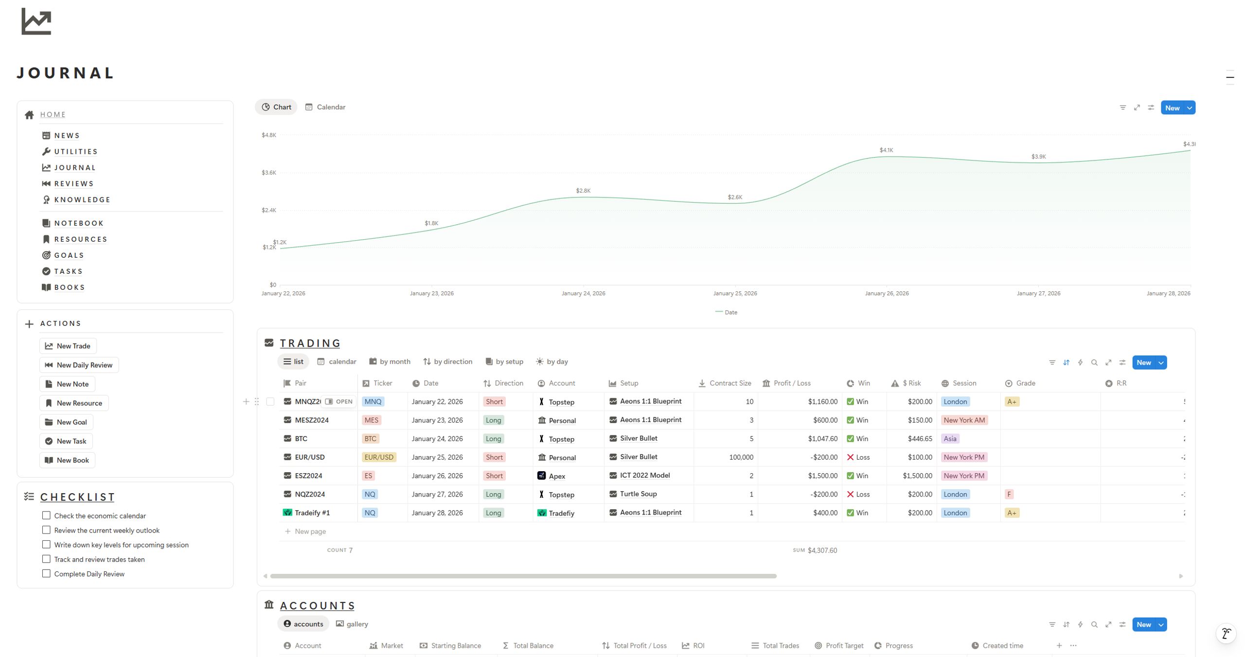Click the filter icon in Trading toolbar
This screenshot has width=1245, height=657.
[x=1052, y=362]
